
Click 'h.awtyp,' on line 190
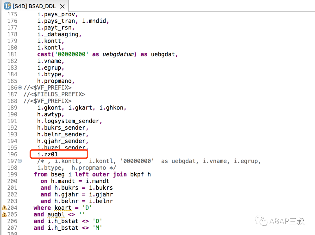click(x=51, y=114)
